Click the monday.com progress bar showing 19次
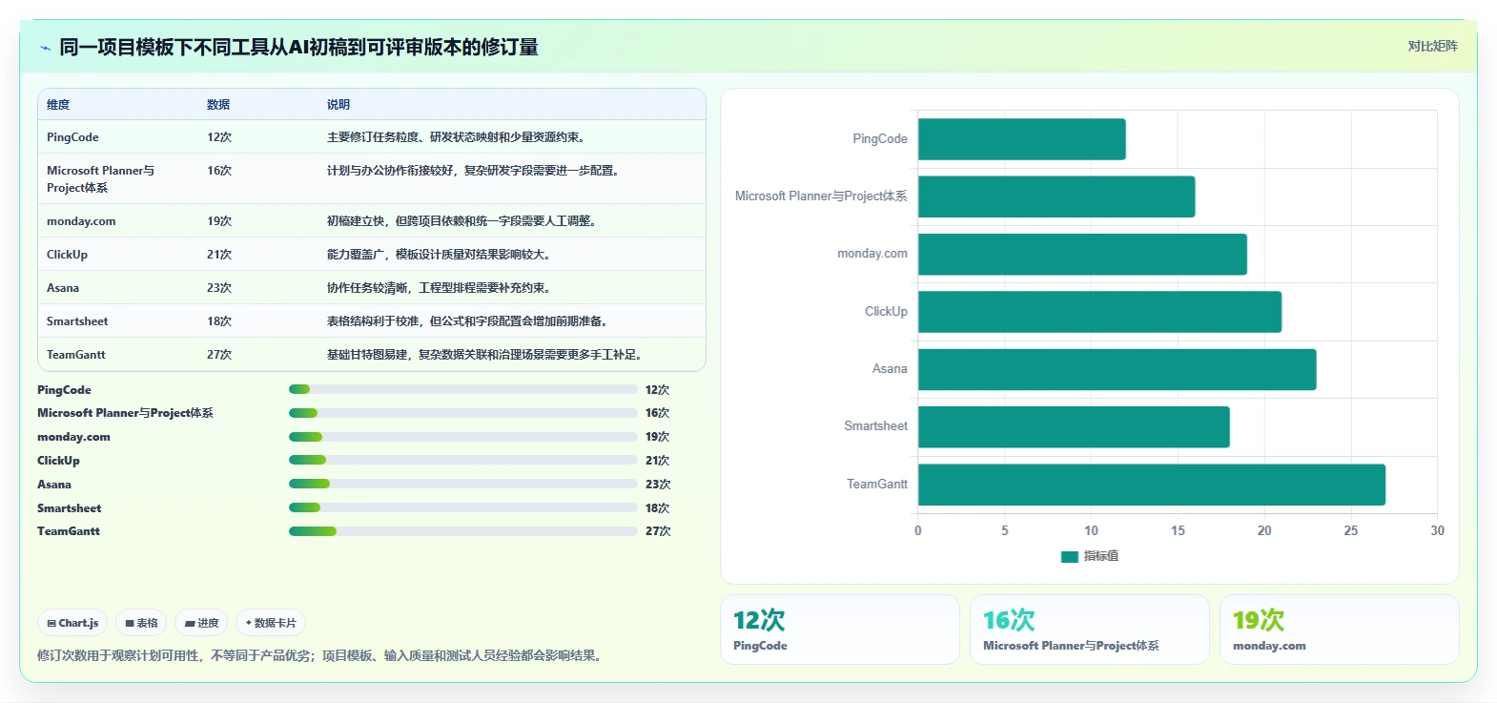This screenshot has height=703, width=1497. point(462,437)
